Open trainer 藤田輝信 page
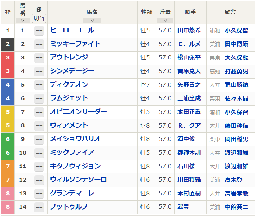 [x=237, y=125]
